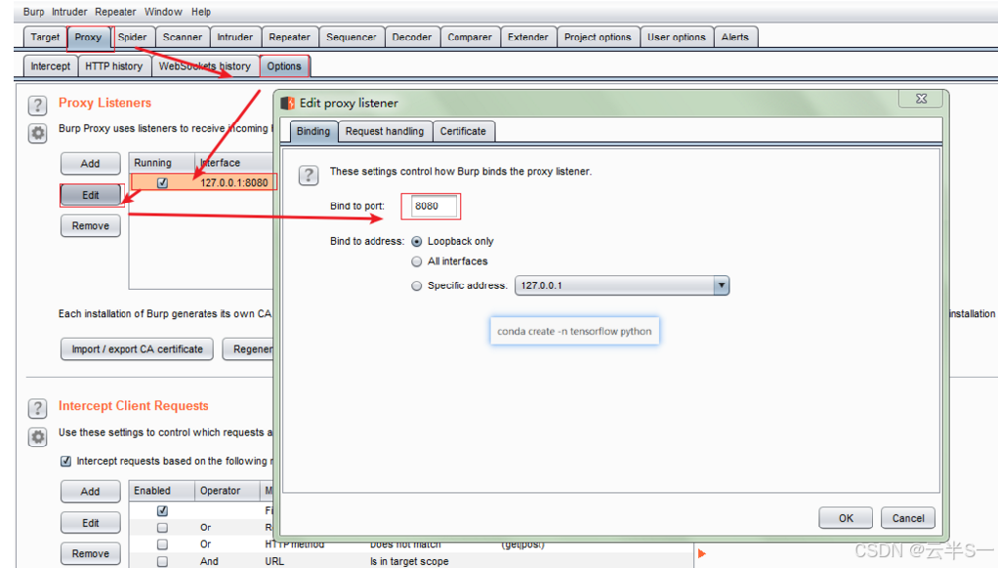Switch to Proxy tab
This screenshot has height=568, width=998.
pyautogui.click(x=89, y=37)
